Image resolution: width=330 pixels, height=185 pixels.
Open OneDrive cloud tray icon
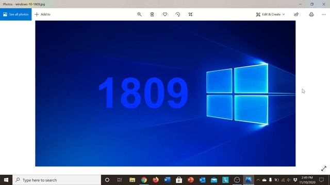tap(265, 180)
